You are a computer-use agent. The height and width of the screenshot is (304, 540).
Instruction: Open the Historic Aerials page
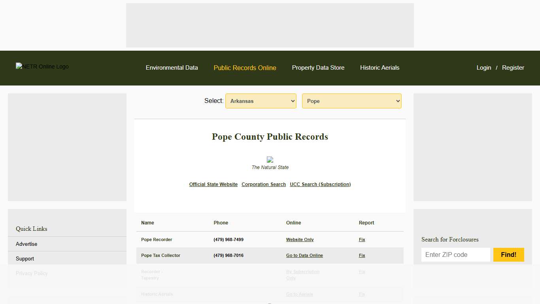click(x=379, y=68)
